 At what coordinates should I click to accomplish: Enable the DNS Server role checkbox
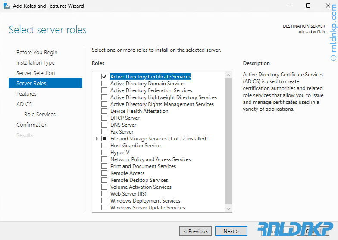point(104,125)
